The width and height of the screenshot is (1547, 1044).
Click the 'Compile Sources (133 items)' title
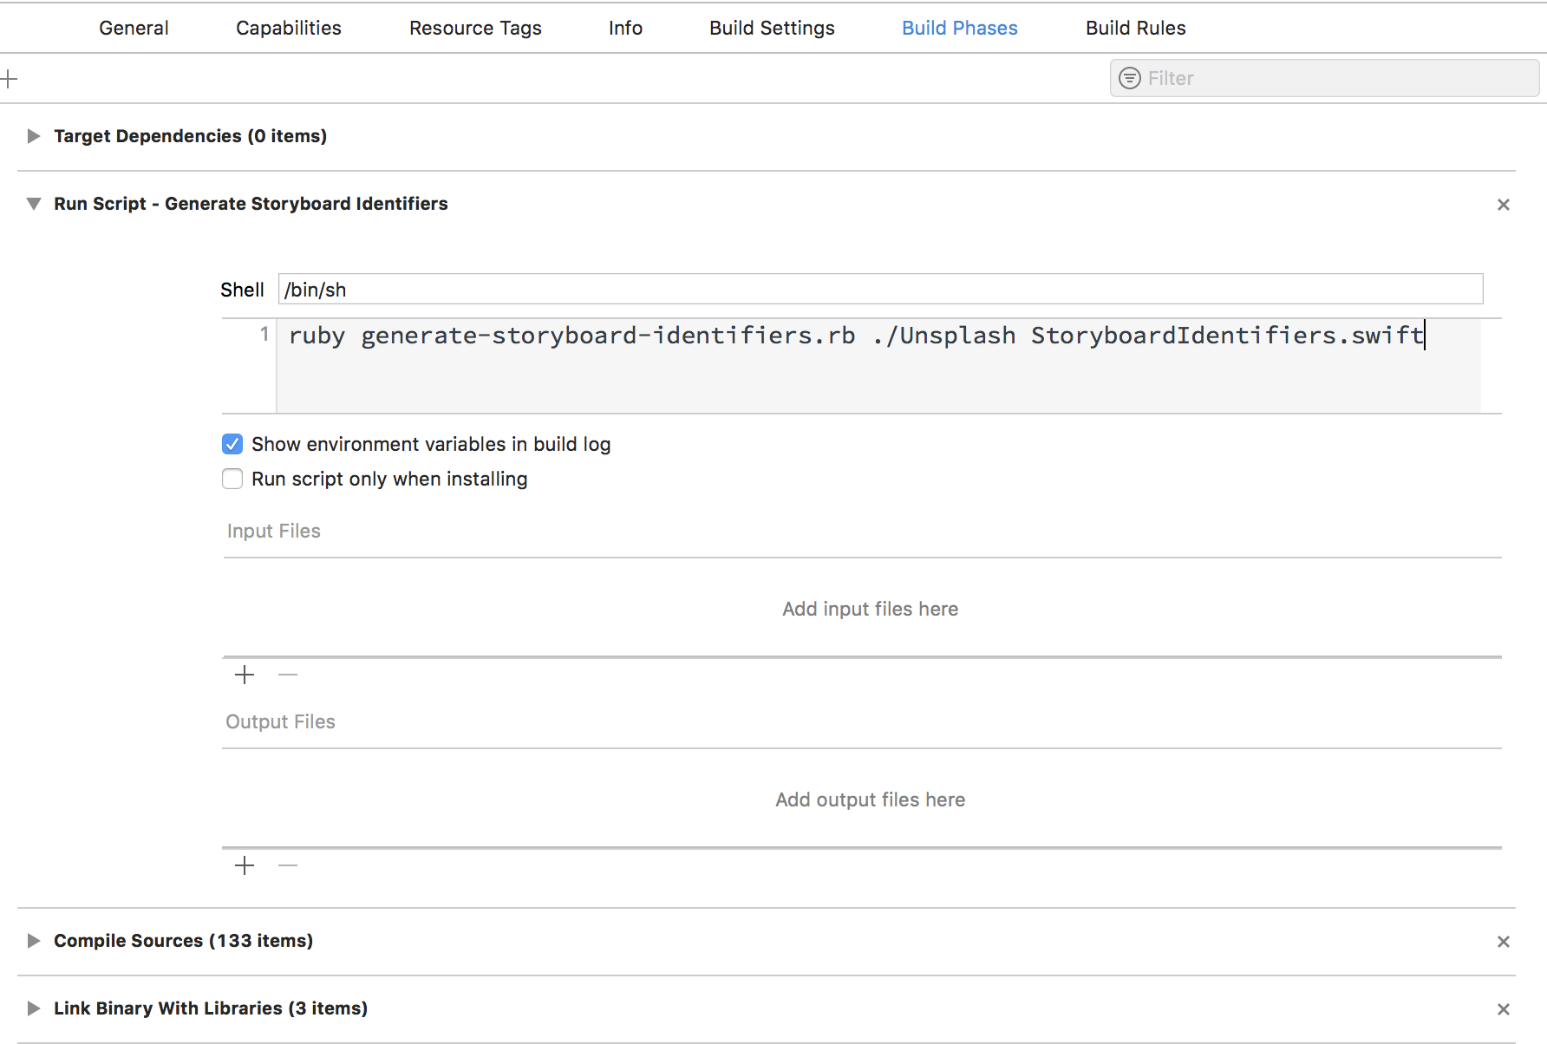pyautogui.click(x=183, y=941)
